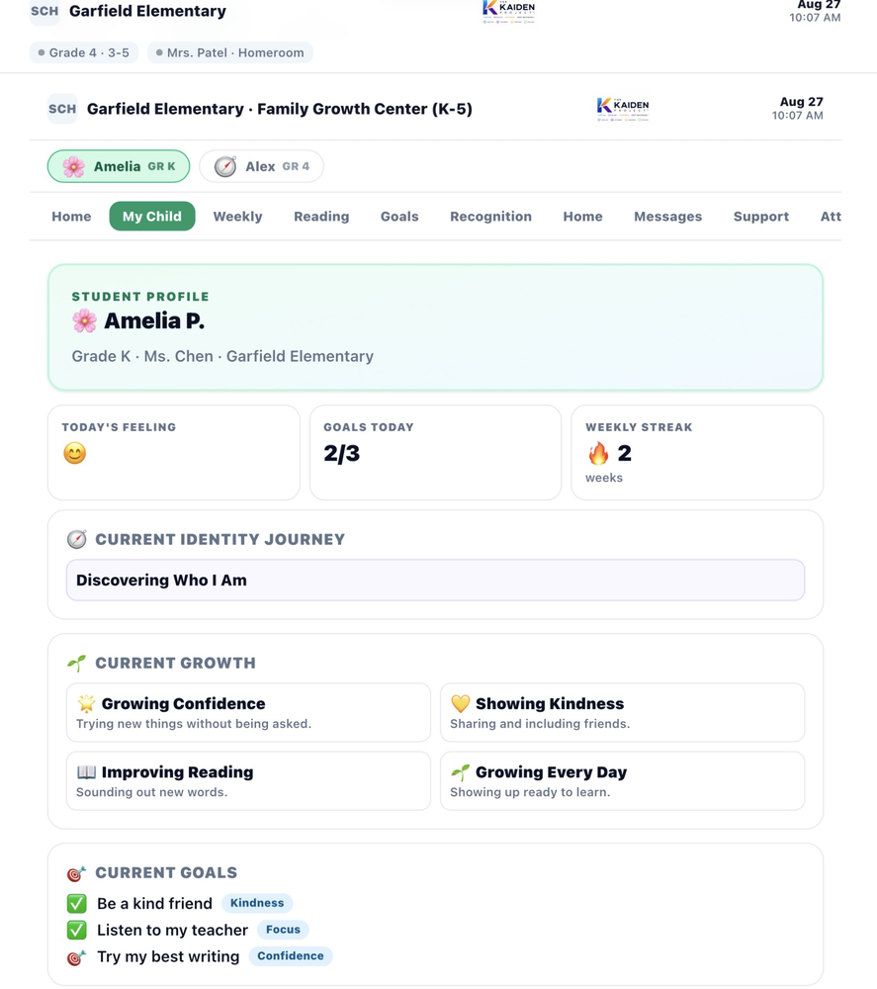Click the Kaiden Project logo in header

(623, 109)
